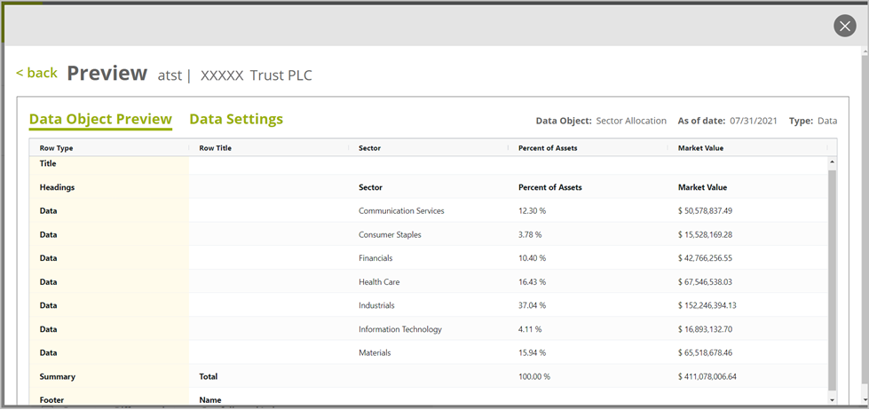
Task: Click the Headings row type cell
Action: pyautogui.click(x=57, y=187)
